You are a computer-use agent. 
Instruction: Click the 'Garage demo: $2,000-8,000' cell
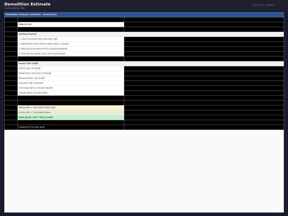point(71,93)
